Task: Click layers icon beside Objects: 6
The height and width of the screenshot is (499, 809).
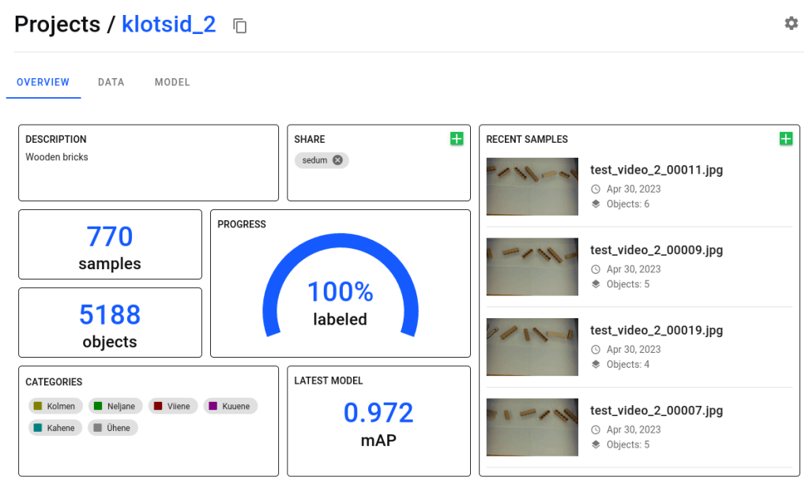Action: 596,204
